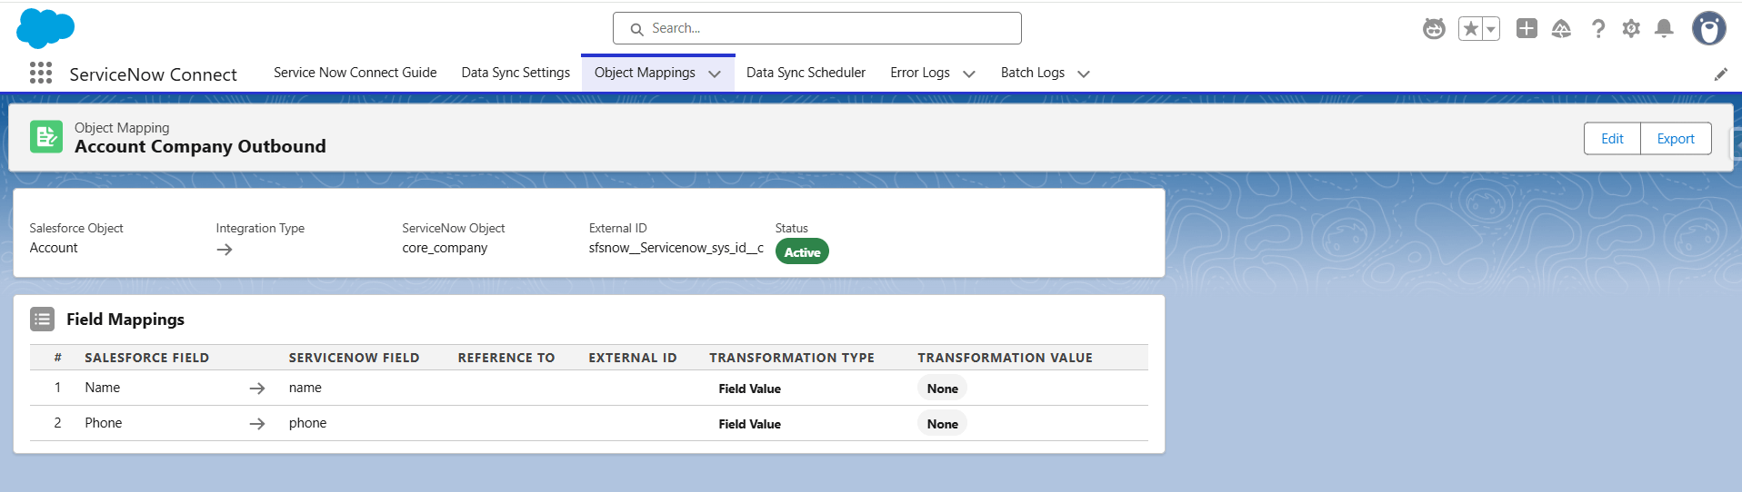
Task: Click the Phone Salesforce field cell
Action: (104, 423)
